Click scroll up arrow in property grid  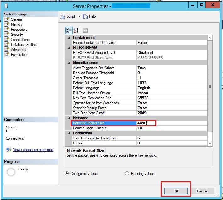click(x=210, y=38)
